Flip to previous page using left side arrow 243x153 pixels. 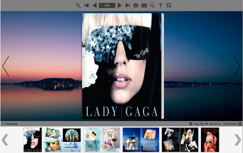[x=5, y=66]
